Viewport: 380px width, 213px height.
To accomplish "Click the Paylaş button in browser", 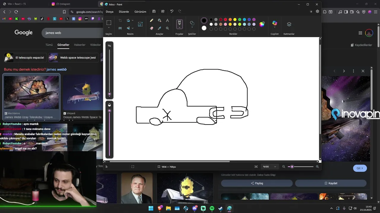I will pyautogui.click(x=257, y=183).
